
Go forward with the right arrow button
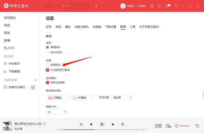[54, 6]
